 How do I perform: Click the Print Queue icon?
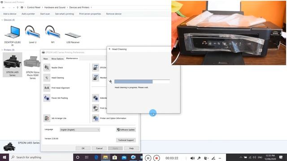tap(96, 108)
